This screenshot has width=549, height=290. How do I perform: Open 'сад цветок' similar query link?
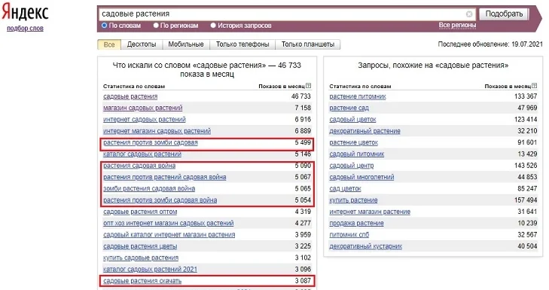(345, 189)
